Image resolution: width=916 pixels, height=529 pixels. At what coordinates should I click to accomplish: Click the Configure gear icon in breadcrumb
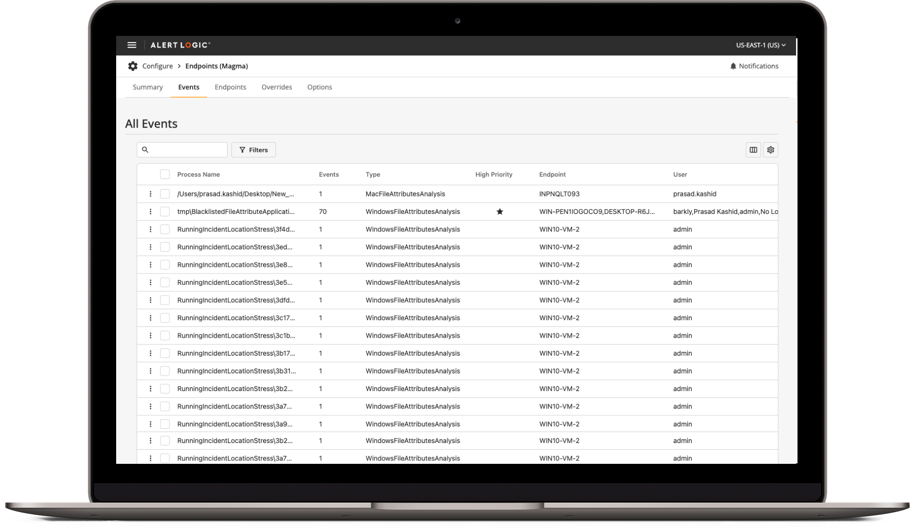(x=133, y=66)
